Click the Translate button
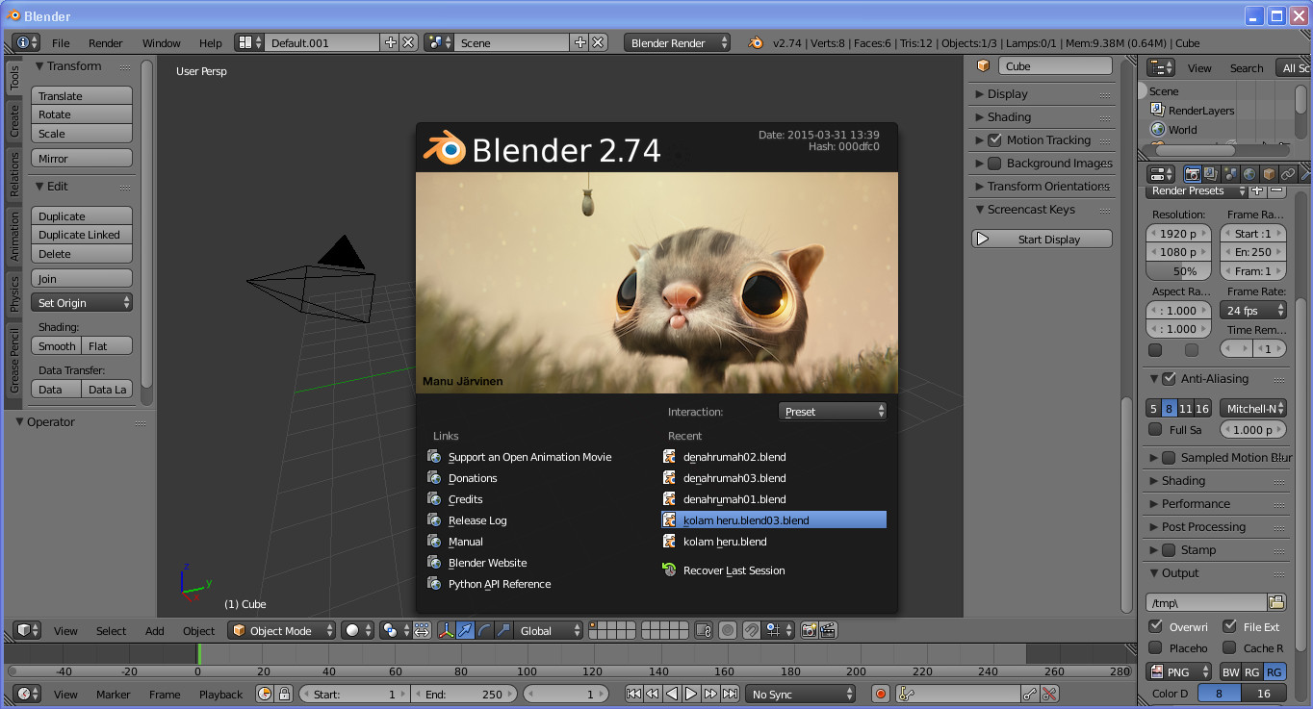 82,96
